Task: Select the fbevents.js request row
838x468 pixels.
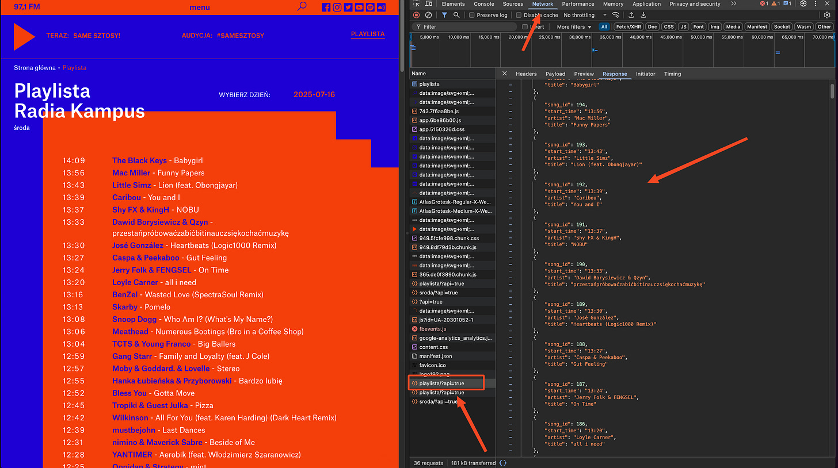Action: coord(452,329)
